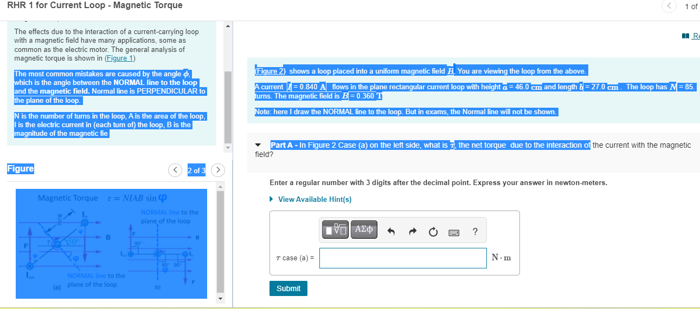The height and width of the screenshot is (309, 700).
Task: Click the intro text scrollbar thumb
Action: click(x=228, y=107)
